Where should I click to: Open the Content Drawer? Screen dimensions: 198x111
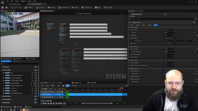6,107
